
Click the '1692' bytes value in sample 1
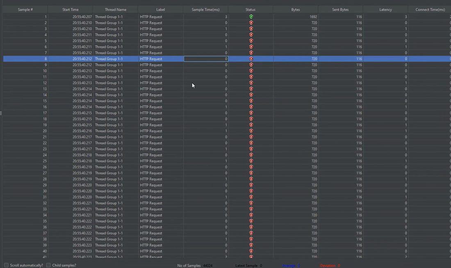[313, 17]
